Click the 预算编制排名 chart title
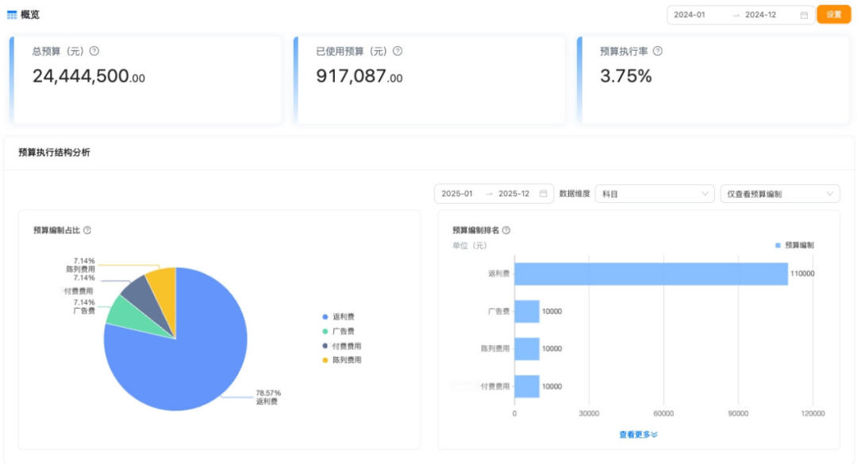 [475, 230]
